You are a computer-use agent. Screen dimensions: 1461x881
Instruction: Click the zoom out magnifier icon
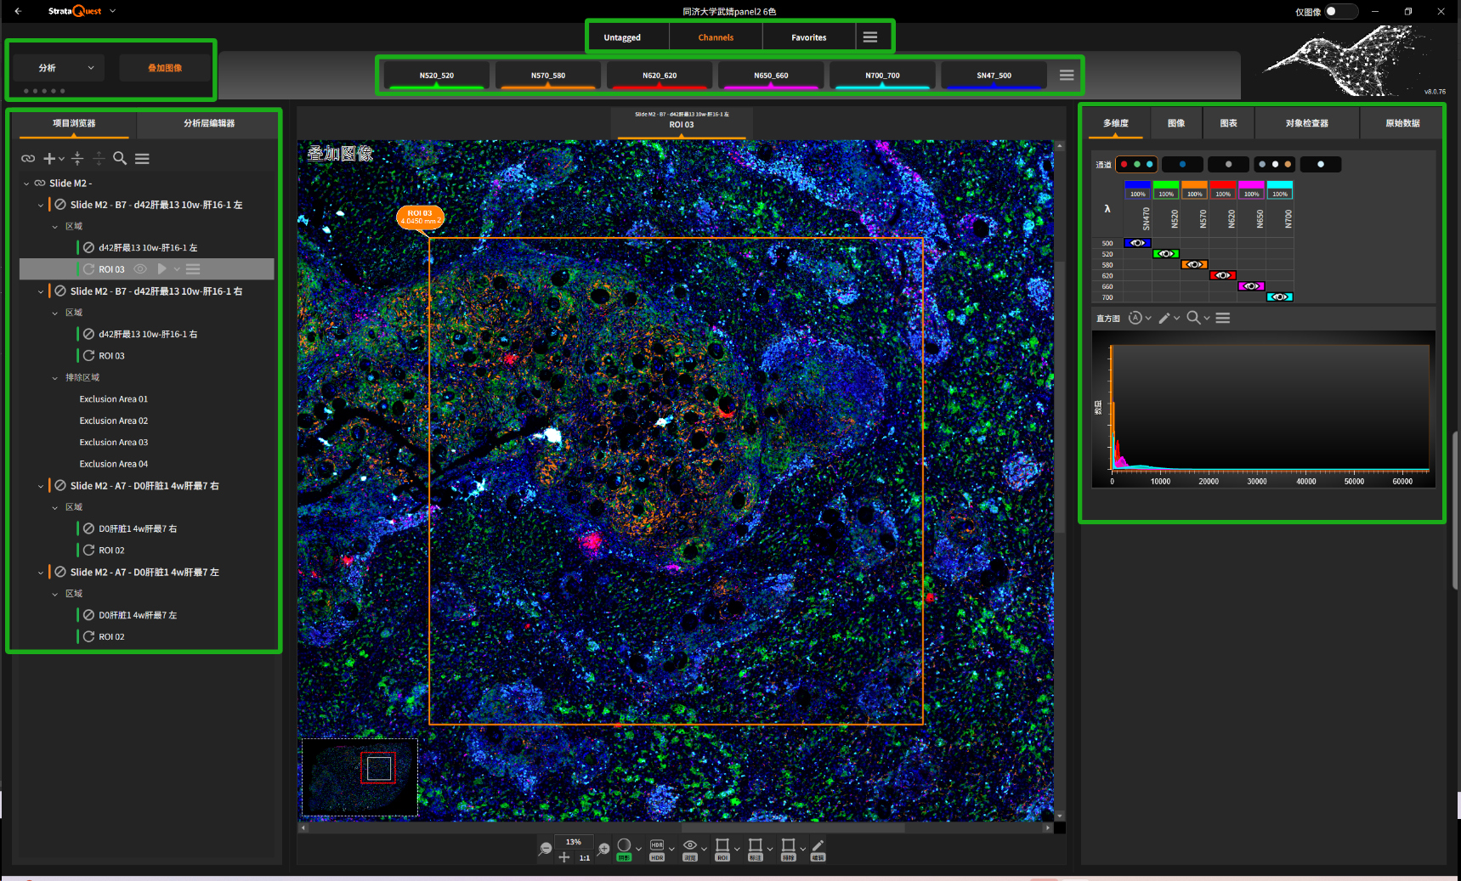click(x=544, y=847)
